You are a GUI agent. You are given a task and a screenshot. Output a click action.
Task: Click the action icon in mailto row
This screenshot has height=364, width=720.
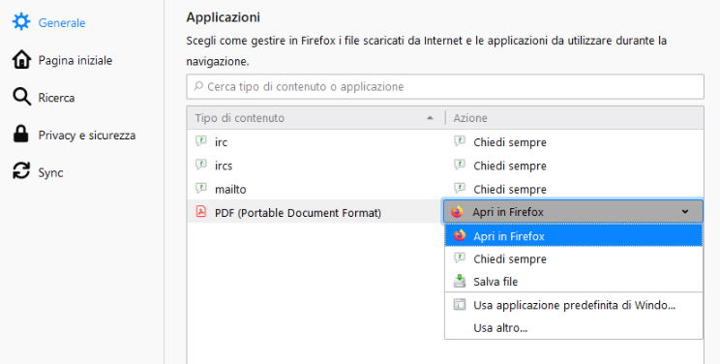tap(460, 189)
